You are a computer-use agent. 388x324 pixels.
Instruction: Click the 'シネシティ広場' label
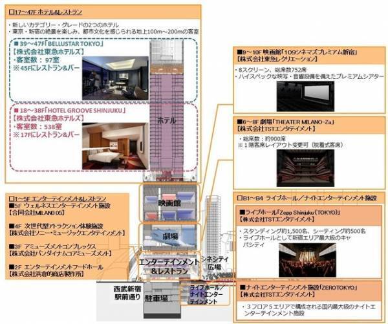(x=215, y=263)
